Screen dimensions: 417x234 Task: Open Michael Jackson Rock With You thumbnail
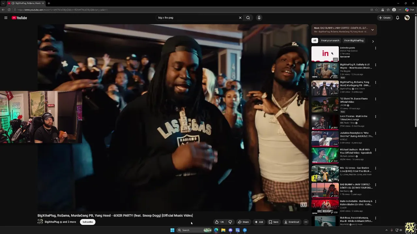coord(325,155)
